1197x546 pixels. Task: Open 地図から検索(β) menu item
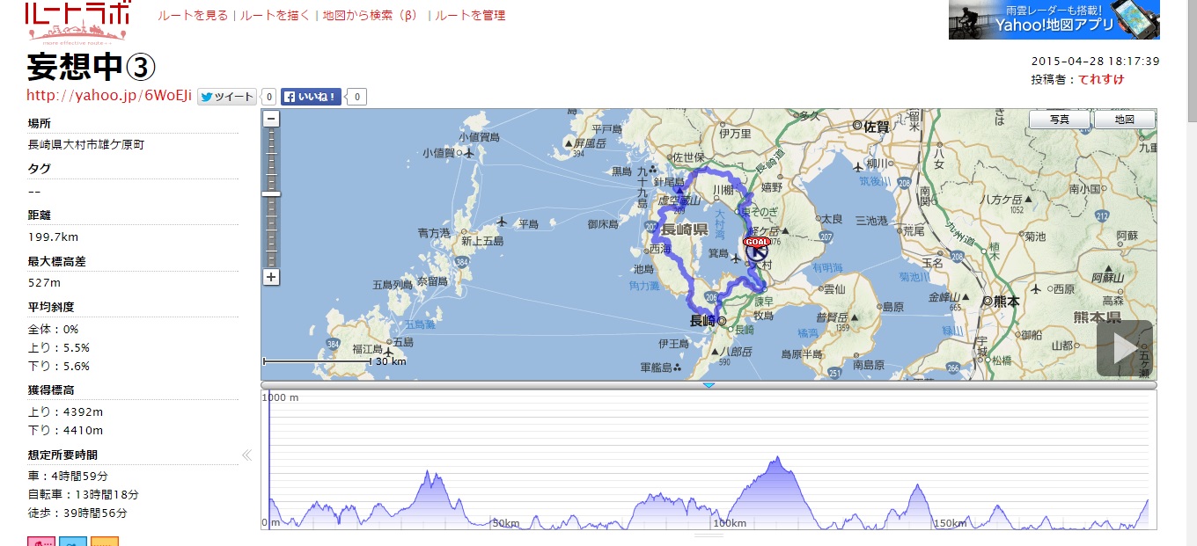tap(370, 15)
